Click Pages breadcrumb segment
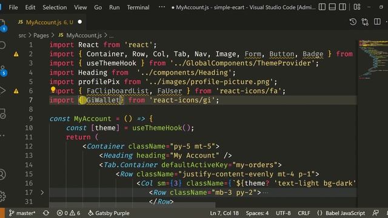This screenshot has height=218, width=388. click(x=41, y=36)
